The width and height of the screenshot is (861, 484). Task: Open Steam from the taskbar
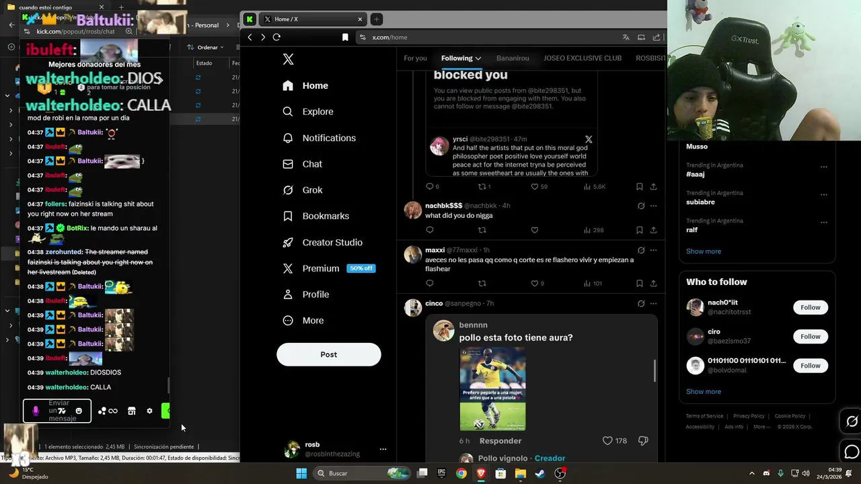click(540, 473)
